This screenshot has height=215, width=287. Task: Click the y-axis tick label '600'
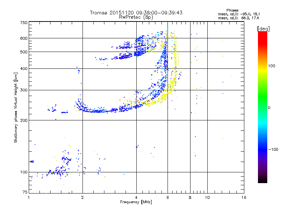pos(24,38)
